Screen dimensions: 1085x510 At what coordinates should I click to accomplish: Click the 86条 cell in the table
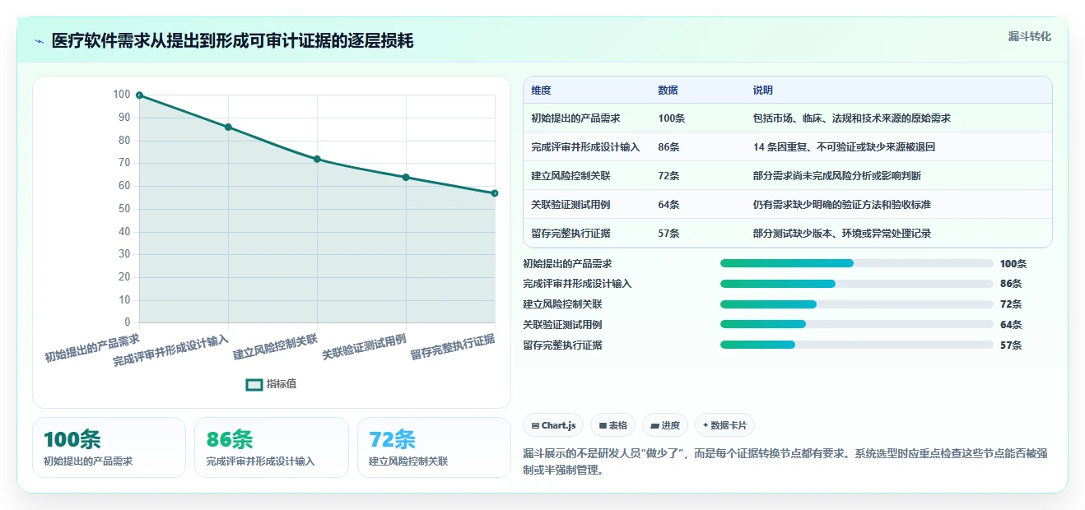pos(668,147)
